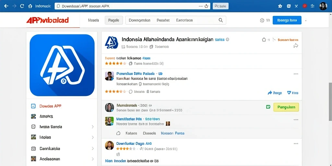Screen dimensions: 332x166
Task: Open Dowdas APP sidebar link
Action: [50, 106]
